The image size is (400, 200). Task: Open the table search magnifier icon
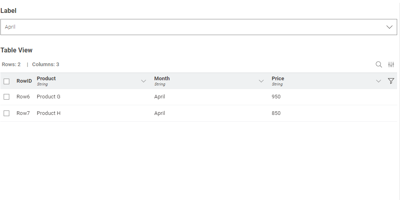point(379,65)
